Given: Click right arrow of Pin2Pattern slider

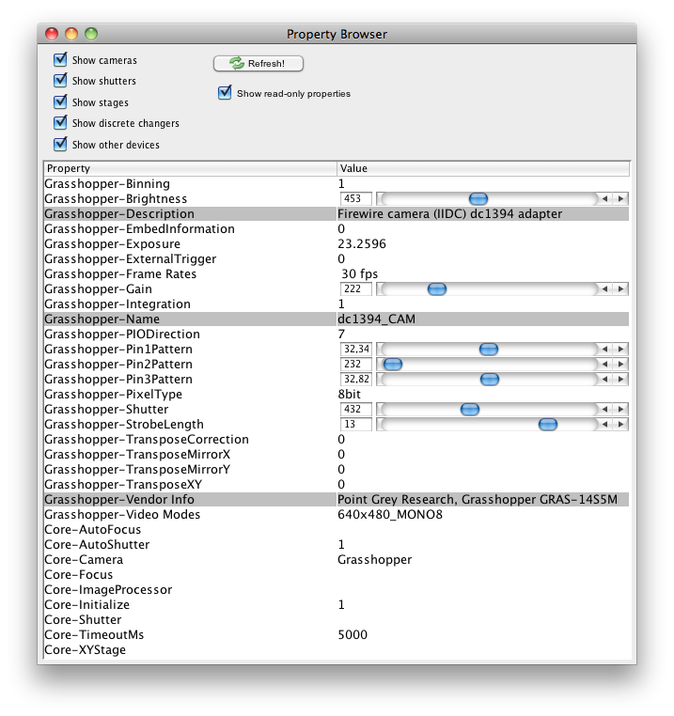Looking at the screenshot, I should [620, 365].
